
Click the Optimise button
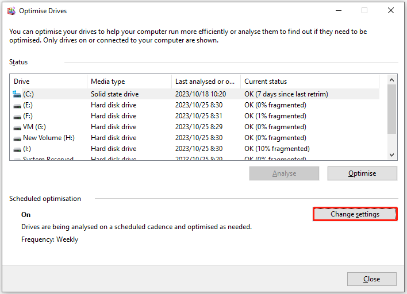click(x=362, y=173)
